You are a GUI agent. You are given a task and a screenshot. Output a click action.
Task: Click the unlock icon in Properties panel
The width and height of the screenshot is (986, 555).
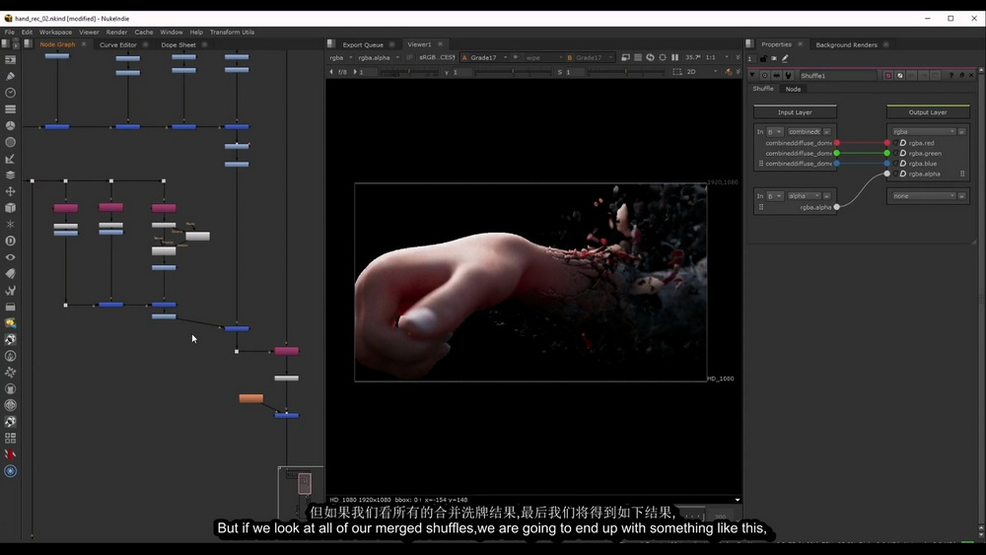[x=763, y=58]
